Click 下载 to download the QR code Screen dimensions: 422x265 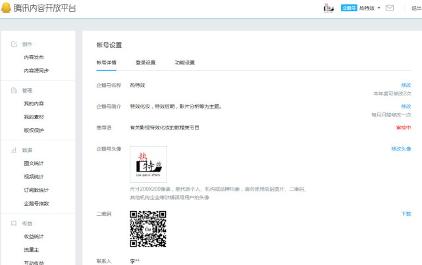pos(406,214)
